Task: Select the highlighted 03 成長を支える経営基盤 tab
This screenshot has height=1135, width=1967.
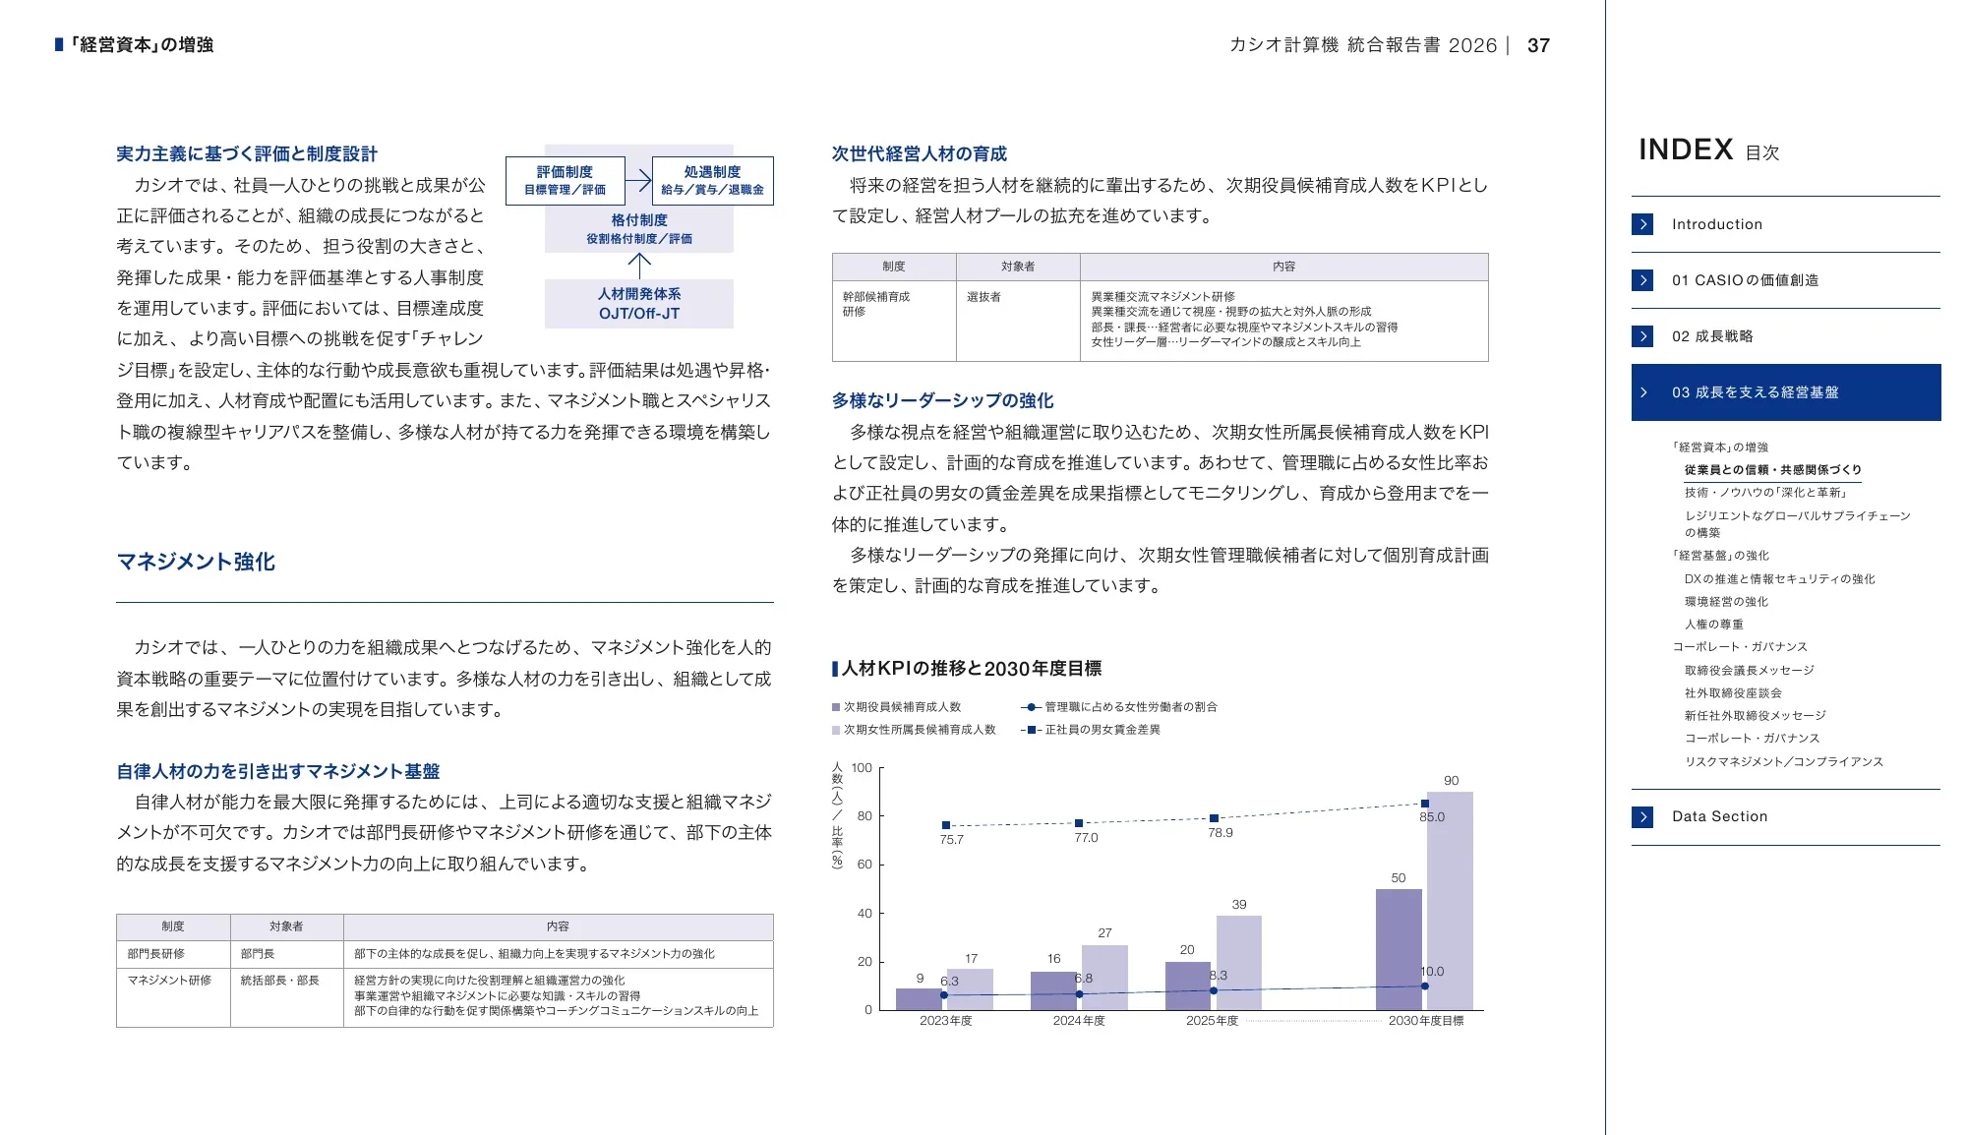Action: (x=1786, y=392)
